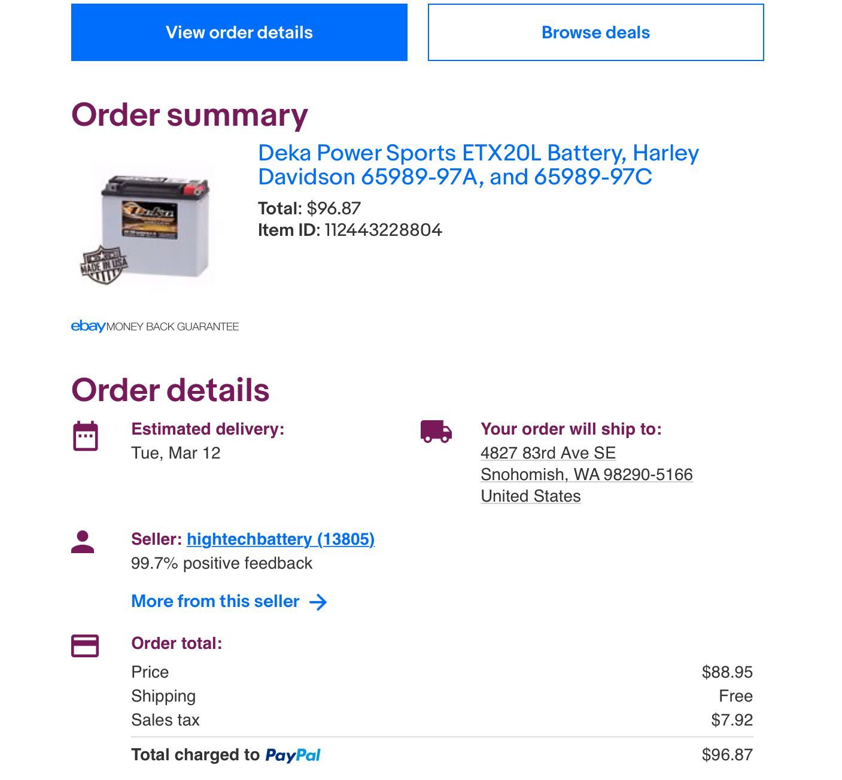Screen dimensions: 842x780
Task: Click the credit card icon beside Order total
Action: tap(85, 646)
